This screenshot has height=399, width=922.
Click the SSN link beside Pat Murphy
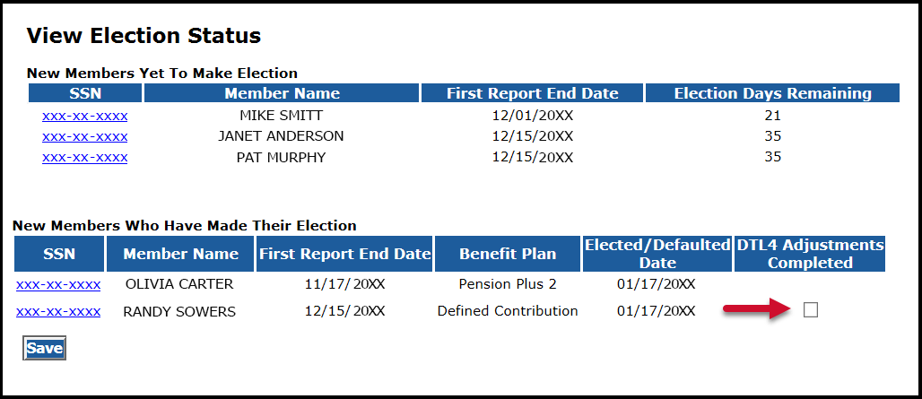click(x=84, y=157)
